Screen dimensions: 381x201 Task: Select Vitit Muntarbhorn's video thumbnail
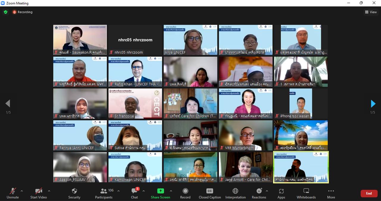pyautogui.click(x=246, y=135)
